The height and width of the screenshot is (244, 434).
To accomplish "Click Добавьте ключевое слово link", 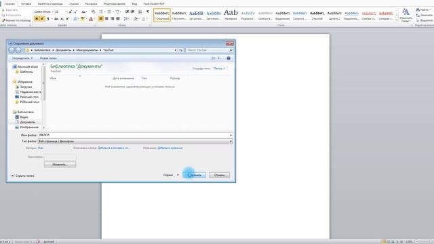I will [x=114, y=148].
